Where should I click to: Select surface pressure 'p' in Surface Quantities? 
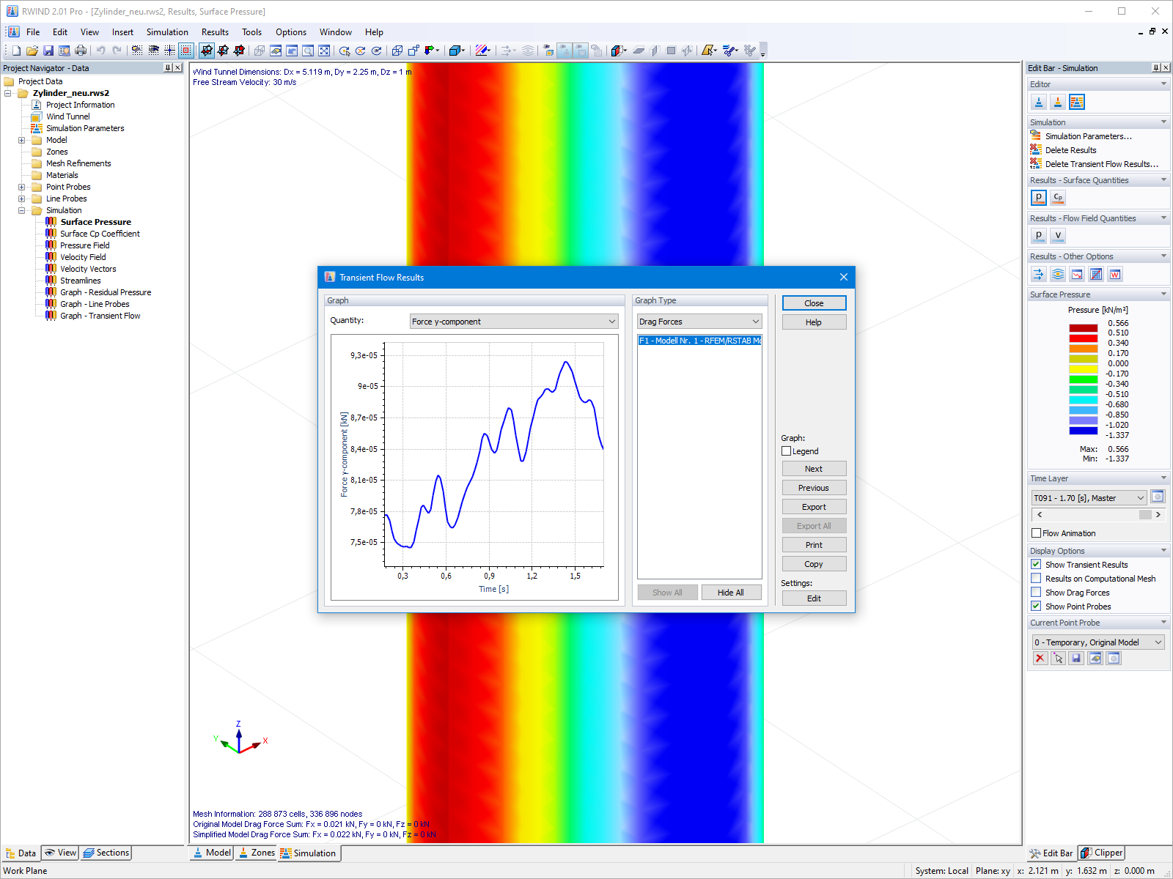pos(1039,197)
